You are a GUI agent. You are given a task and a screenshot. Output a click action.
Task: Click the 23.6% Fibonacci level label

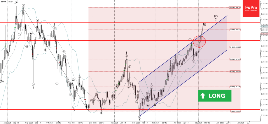coord(234,87)
